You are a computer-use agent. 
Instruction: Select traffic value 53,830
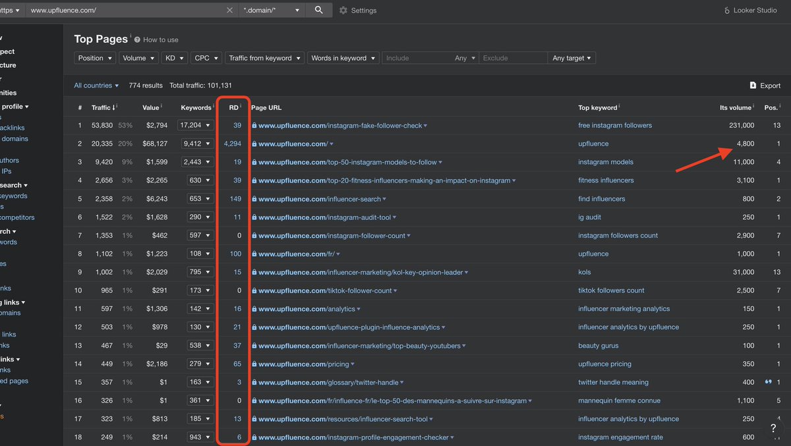[102, 125]
